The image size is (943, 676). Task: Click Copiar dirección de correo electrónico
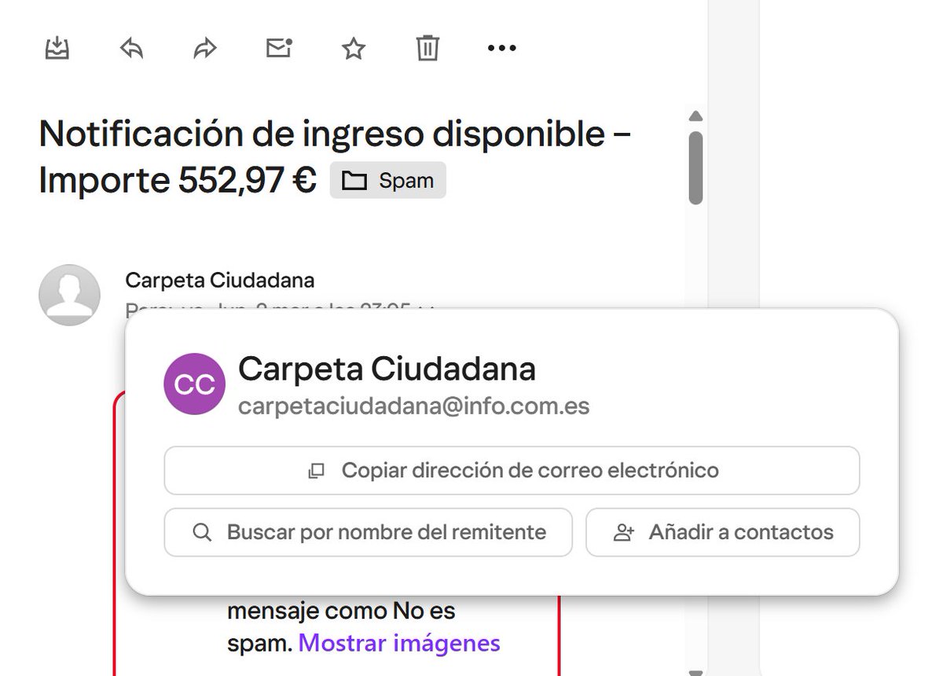tap(512, 471)
